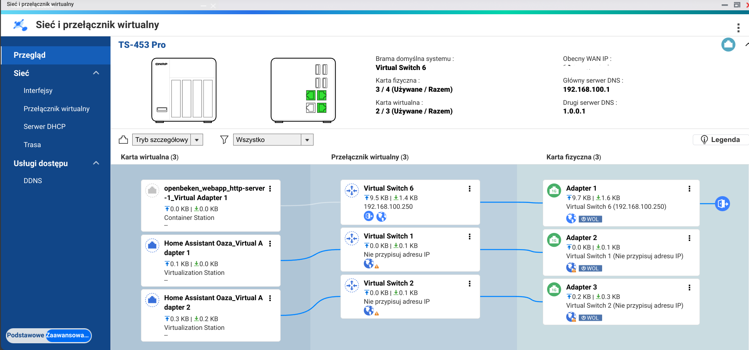
Task: Collapse the Usługi dostępu sidebar section
Action: pos(96,163)
